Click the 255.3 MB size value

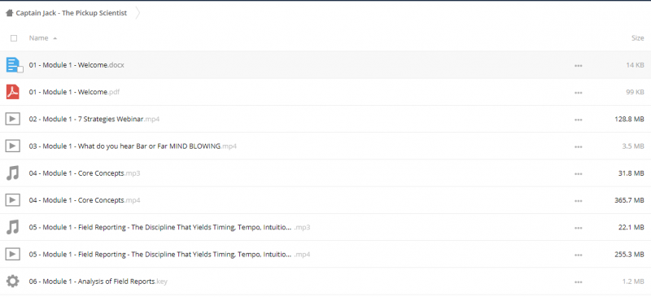629,254
